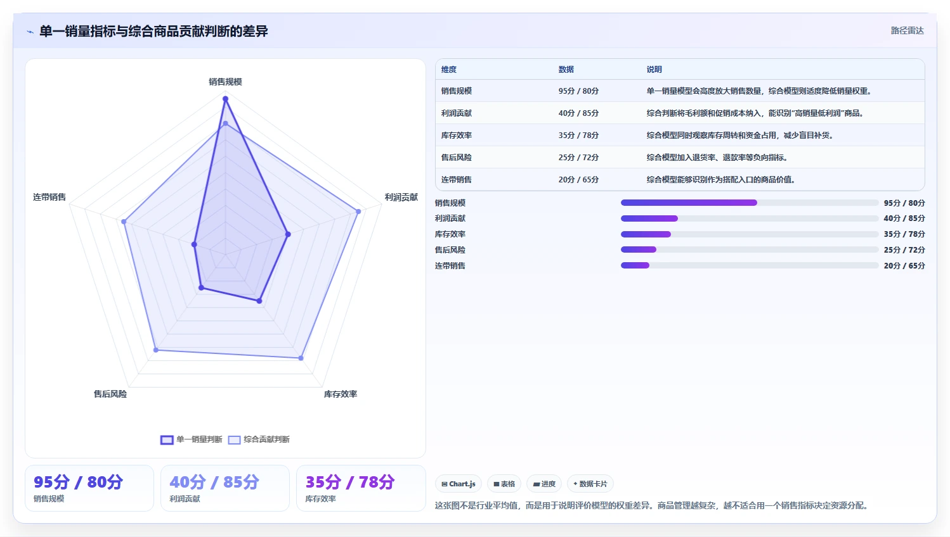950x537 pixels.
Task: Click the description starting 综合判断将毛利额
Action: pos(757,113)
